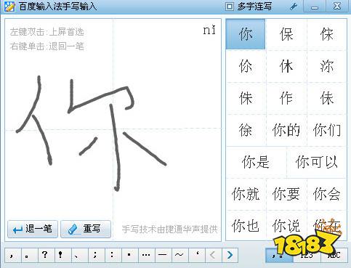Viewport: 351px width, 268px height.
Task: Insert the long dash — symbol
Action: (x=163, y=255)
